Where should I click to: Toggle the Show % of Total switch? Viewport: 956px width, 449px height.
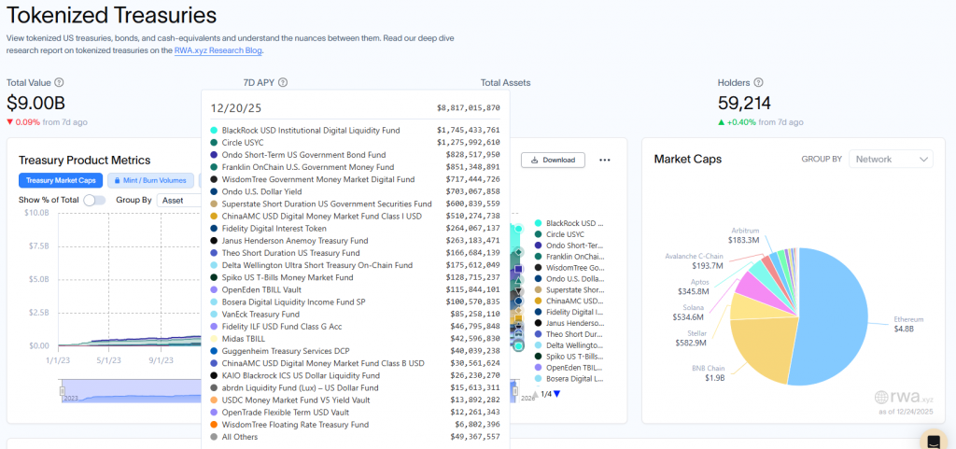pos(94,200)
